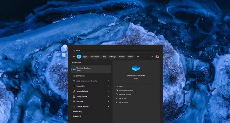Expand the Settings (1) section
This screenshot has height=123, width=230.
coord(77,116)
